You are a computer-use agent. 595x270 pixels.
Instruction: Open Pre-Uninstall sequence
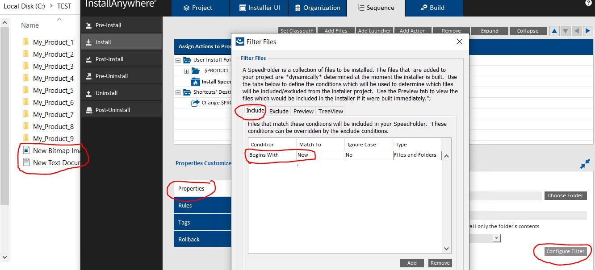pyautogui.click(x=121, y=76)
